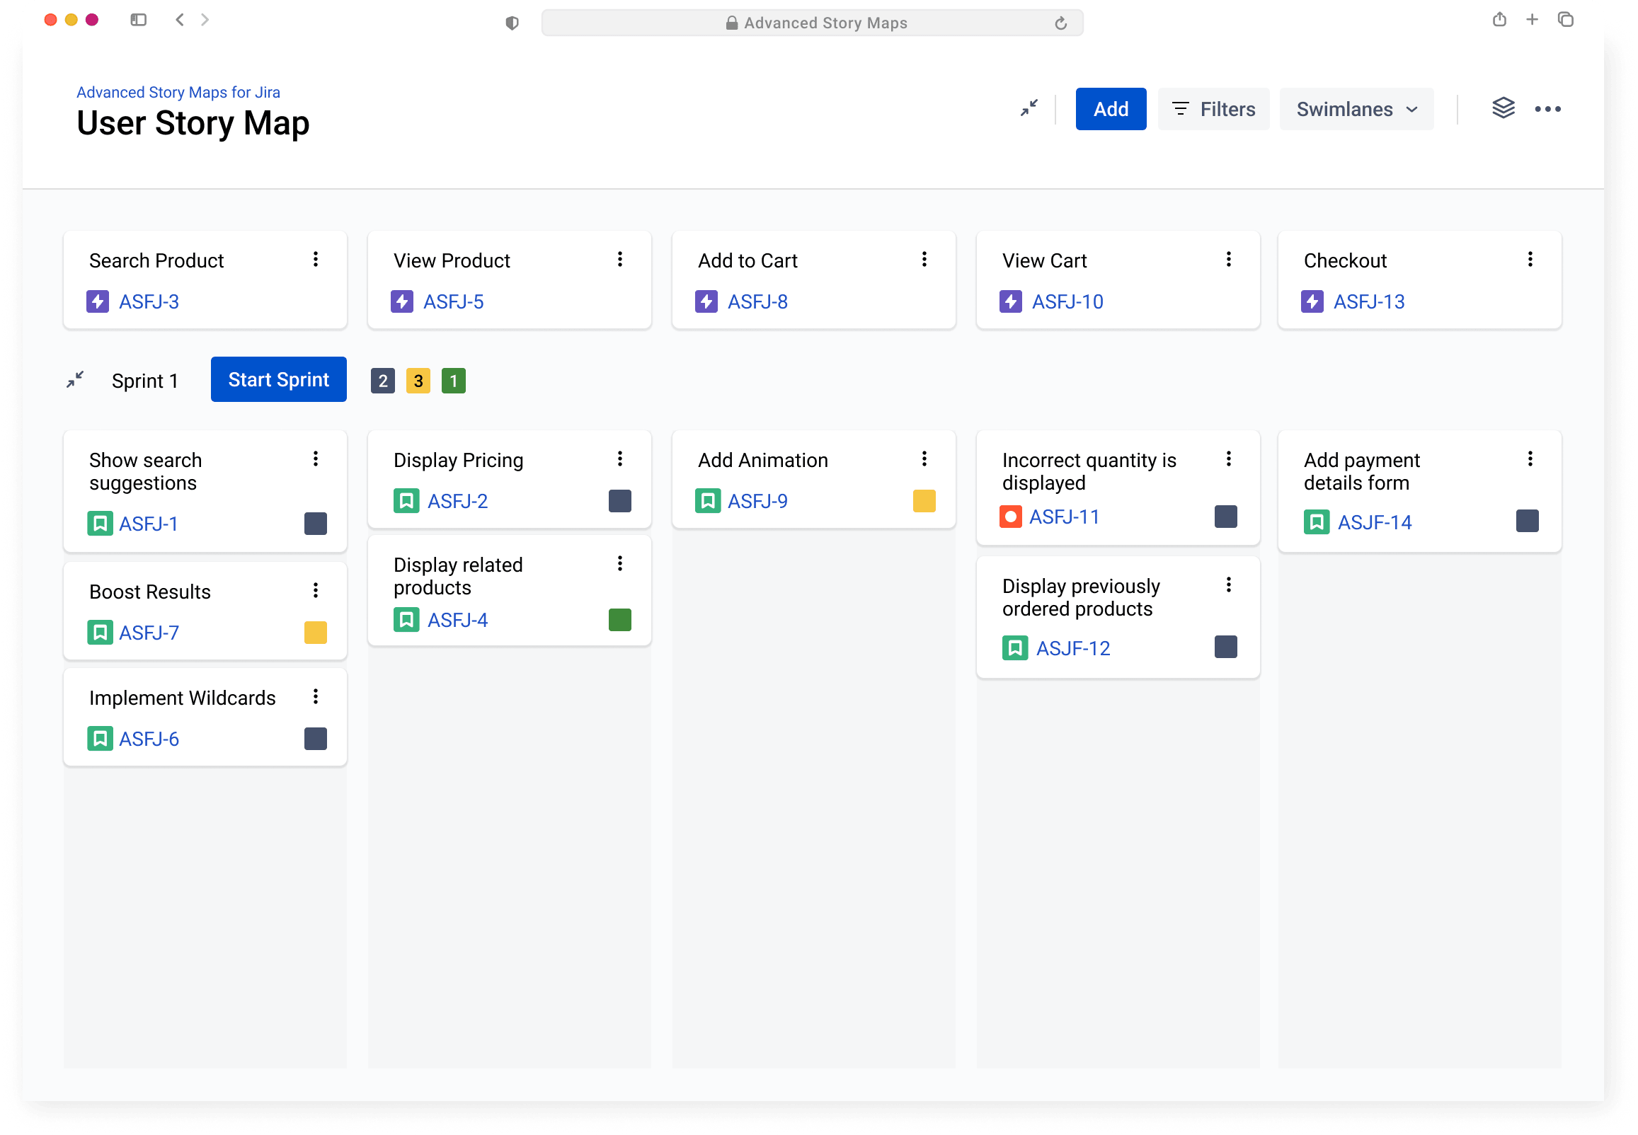
Task: Collapse the Sprint 1 swimlane
Action: pyautogui.click(x=76, y=380)
